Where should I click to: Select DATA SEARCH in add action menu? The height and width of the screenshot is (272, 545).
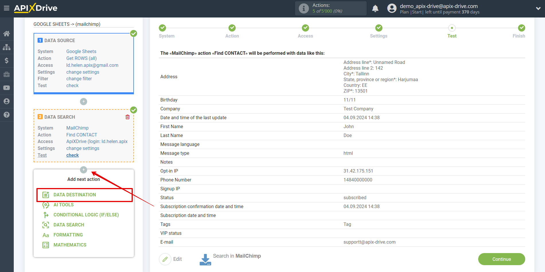click(69, 225)
